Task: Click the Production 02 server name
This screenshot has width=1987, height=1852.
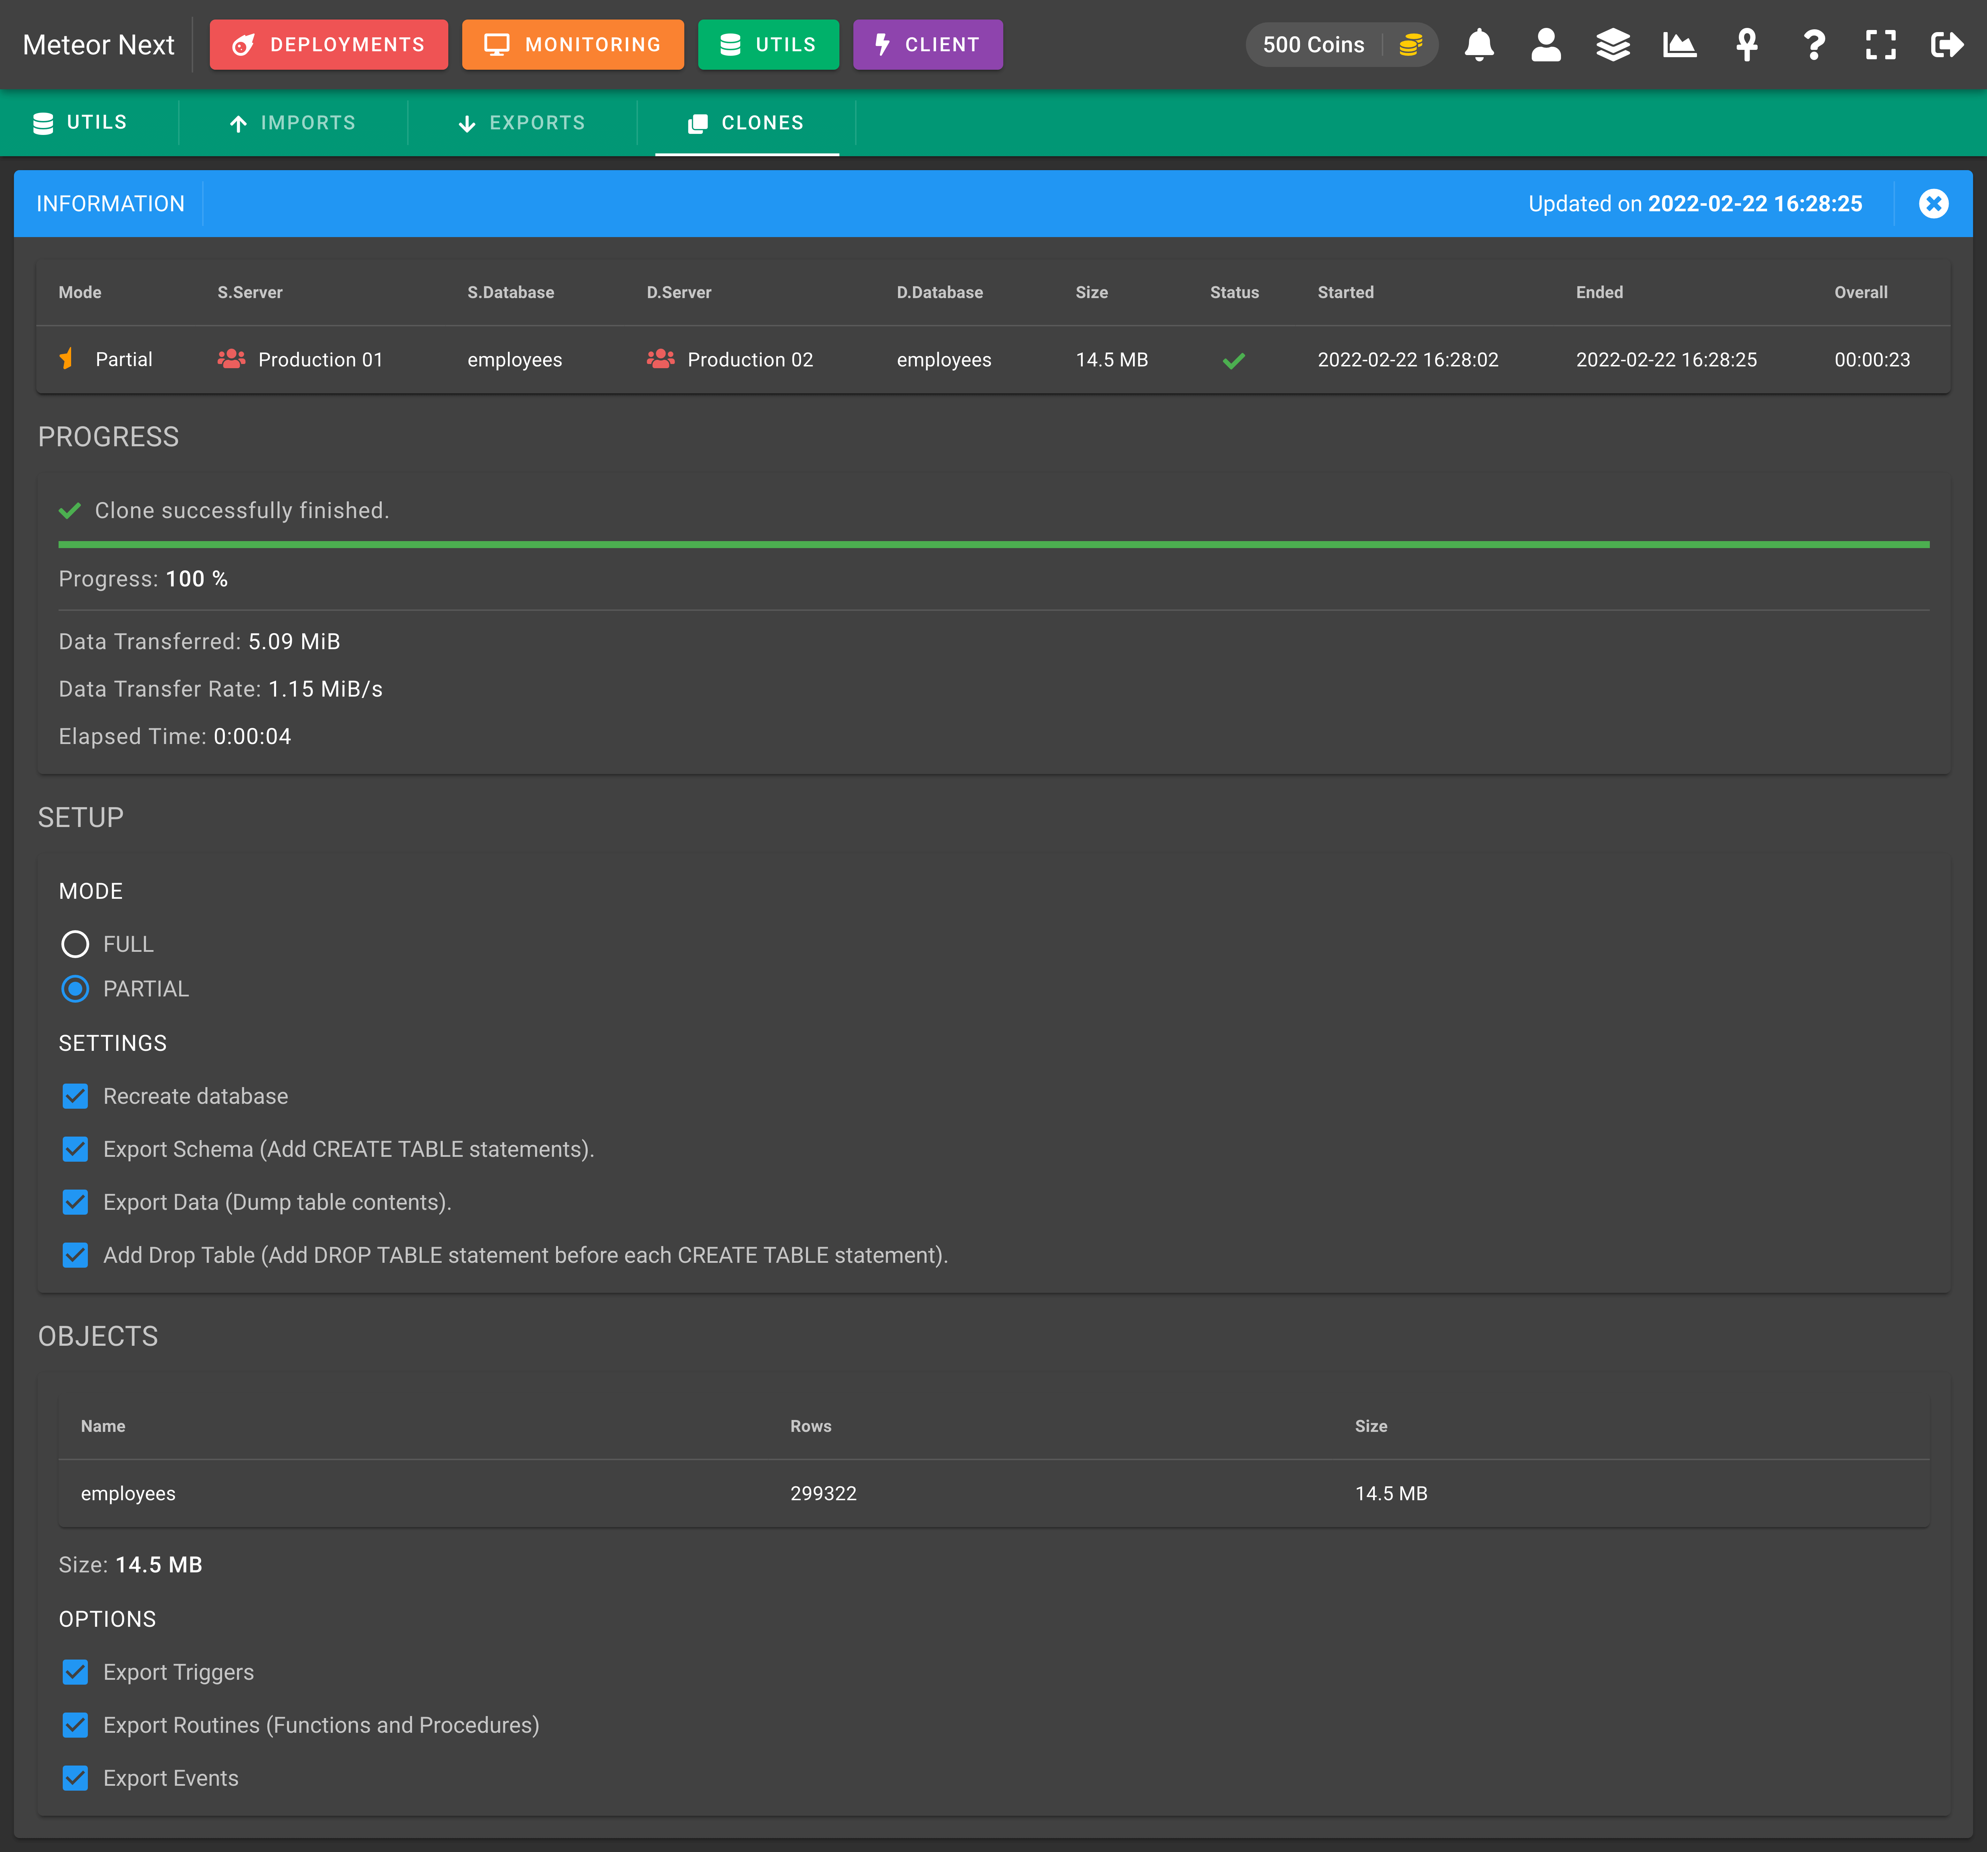Action: coord(751,360)
